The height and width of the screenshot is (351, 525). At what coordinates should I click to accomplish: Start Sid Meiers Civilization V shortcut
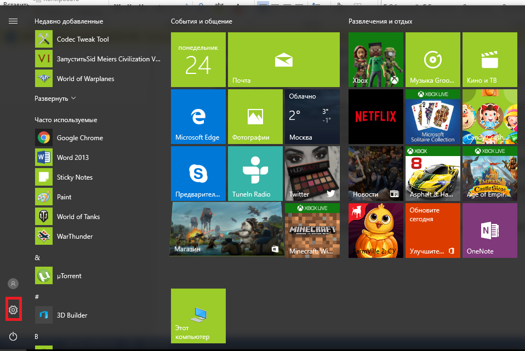coord(98,59)
